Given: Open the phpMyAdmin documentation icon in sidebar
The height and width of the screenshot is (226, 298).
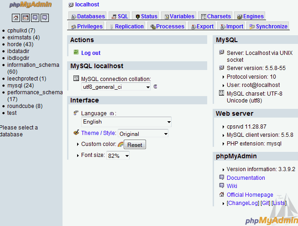Looking at the screenshot, I should point(35,18).
